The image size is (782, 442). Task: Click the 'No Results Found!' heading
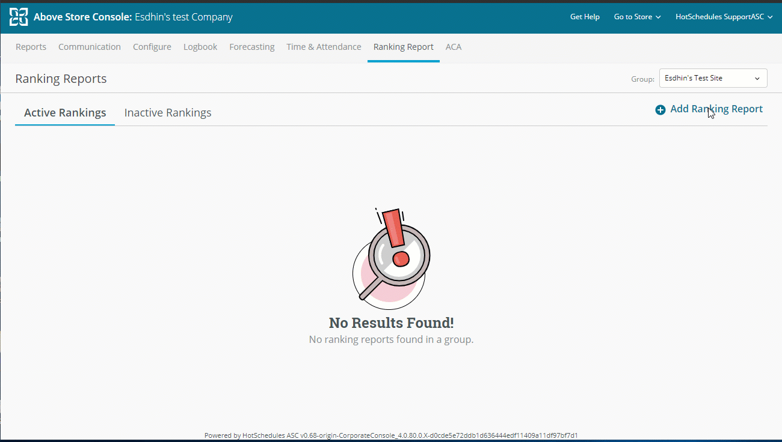point(391,323)
